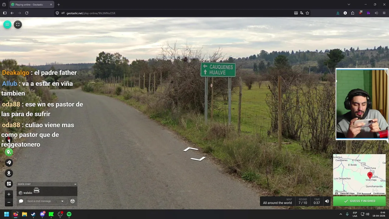Image resolution: width=389 pixels, height=219 pixels.
Task: Click the Send a chat message field
Action: click(43, 201)
